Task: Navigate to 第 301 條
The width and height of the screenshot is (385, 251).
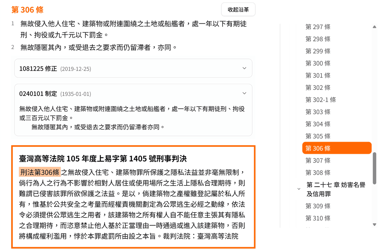Action: click(318, 75)
